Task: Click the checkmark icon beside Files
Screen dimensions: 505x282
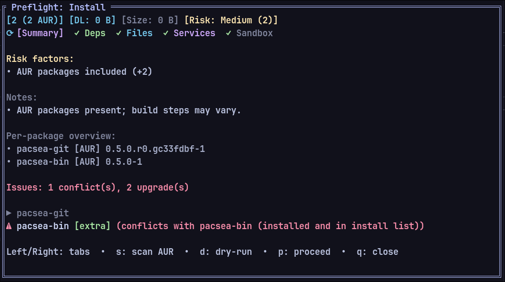Action: 118,33
